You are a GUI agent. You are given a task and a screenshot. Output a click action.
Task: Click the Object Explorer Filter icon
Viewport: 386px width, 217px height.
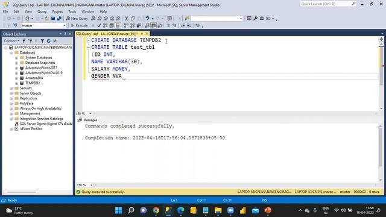click(42, 41)
